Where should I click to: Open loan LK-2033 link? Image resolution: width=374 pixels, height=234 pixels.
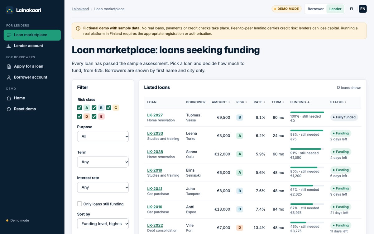tap(155, 133)
